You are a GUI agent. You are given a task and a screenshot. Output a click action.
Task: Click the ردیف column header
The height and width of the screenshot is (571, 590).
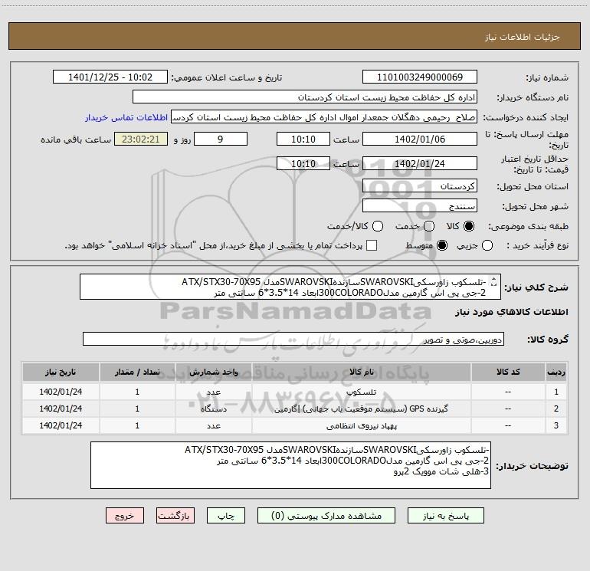coord(556,372)
